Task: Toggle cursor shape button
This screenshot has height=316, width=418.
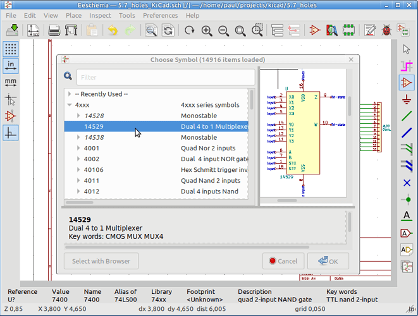Action: coord(11,99)
